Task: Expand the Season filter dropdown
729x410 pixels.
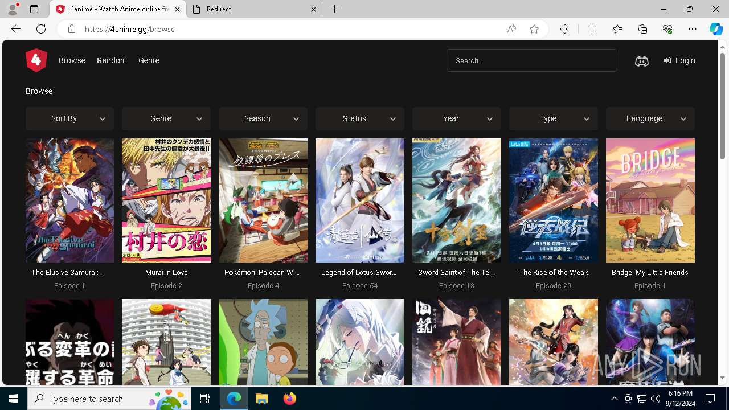Action: [x=263, y=118]
